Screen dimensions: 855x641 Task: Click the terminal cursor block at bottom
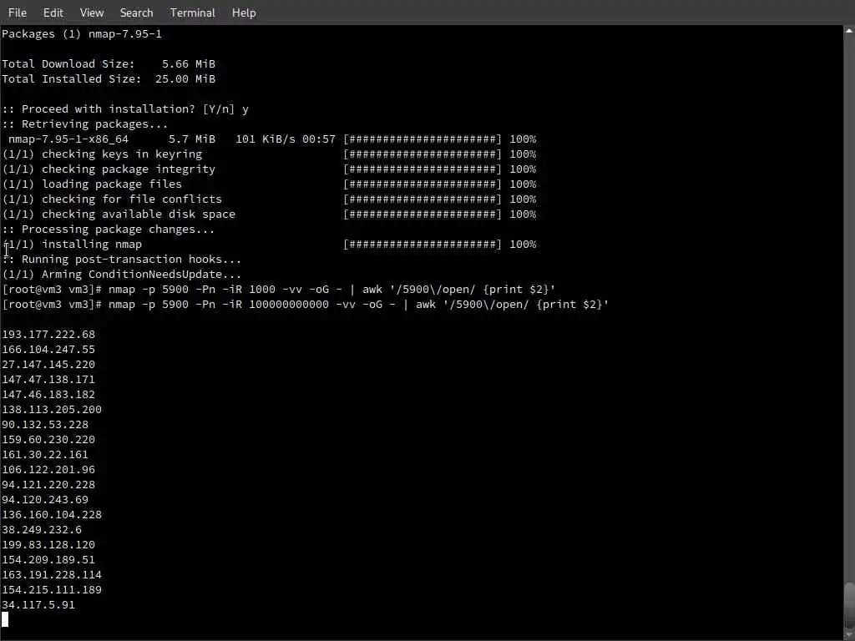tap(5, 619)
